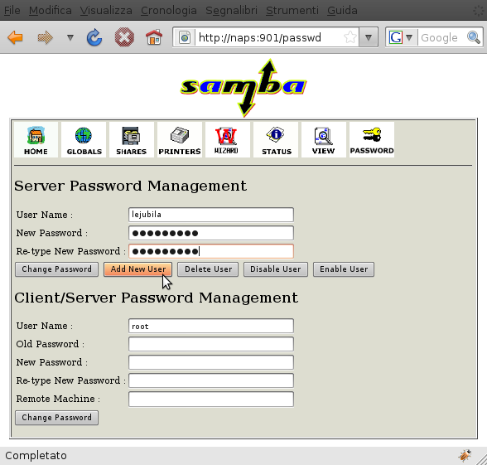Click the server New Password field
Viewport: 487px width, 465px height.
tap(211, 233)
